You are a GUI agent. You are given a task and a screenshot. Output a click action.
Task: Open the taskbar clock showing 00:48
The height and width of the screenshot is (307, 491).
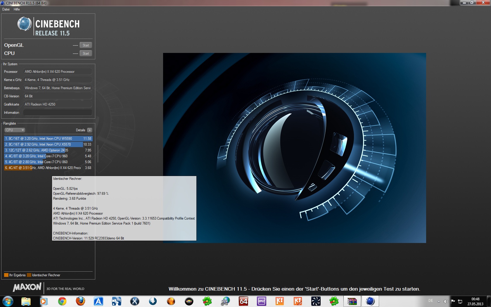(x=475, y=301)
